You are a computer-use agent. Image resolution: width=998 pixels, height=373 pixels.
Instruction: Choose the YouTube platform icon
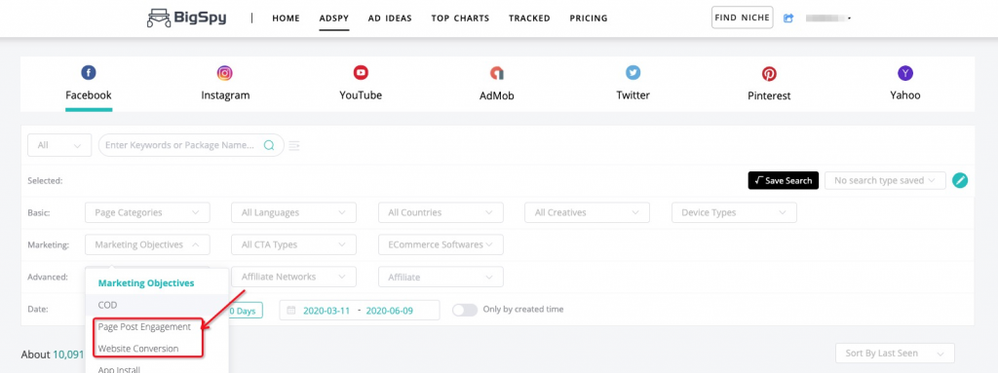click(361, 73)
